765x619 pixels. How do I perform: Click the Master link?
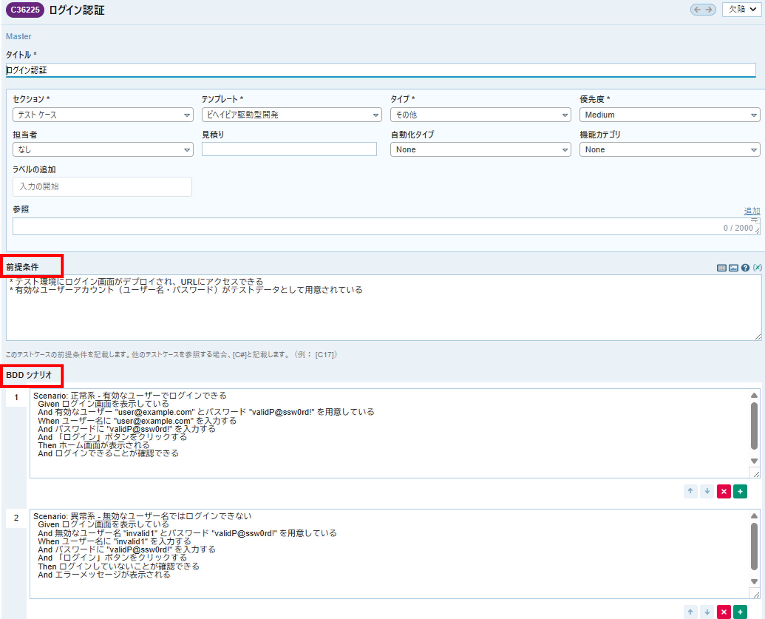pyautogui.click(x=18, y=36)
